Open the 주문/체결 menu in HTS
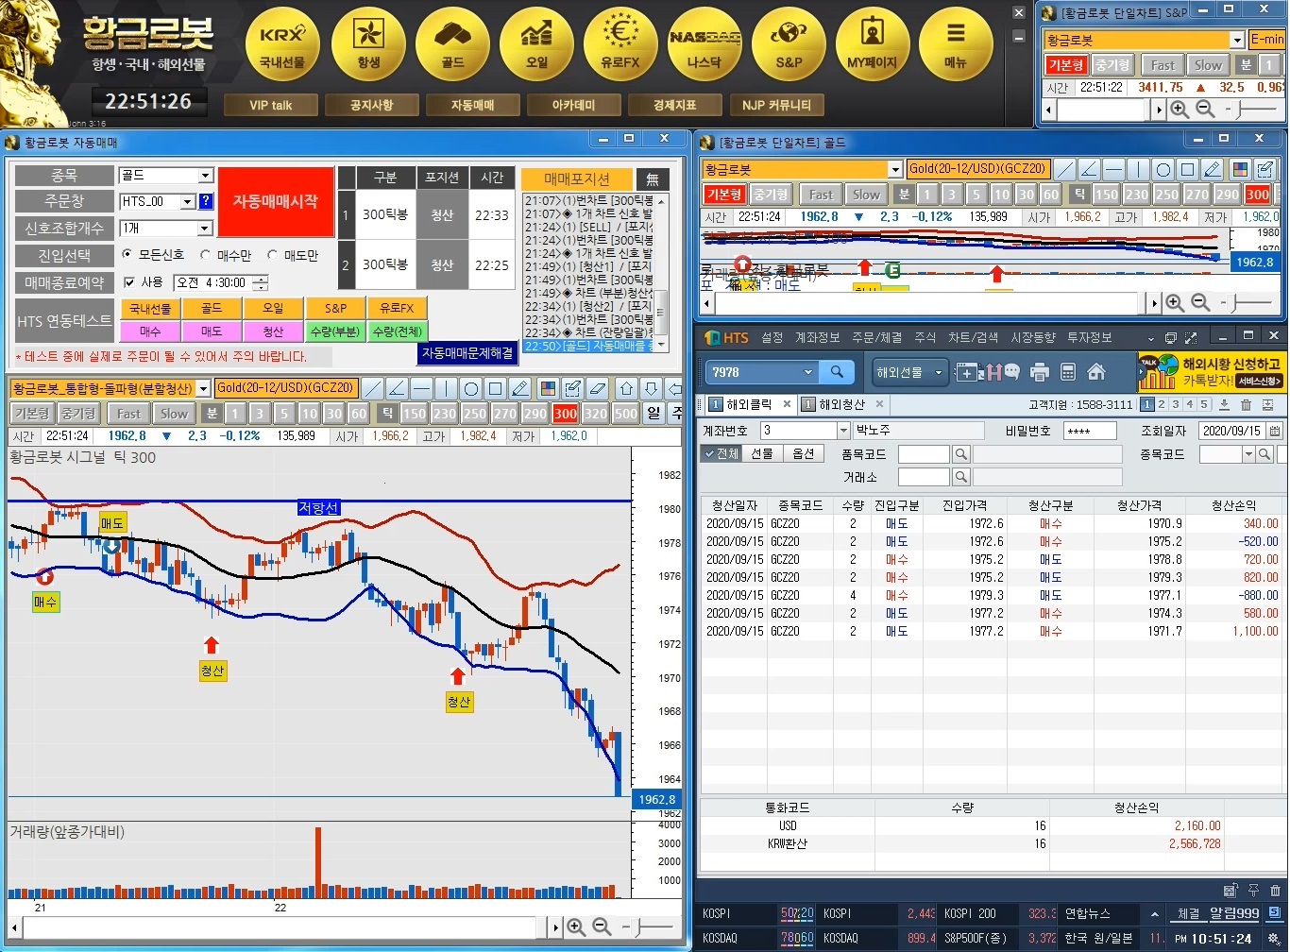The width and height of the screenshot is (1290, 952). pos(876,338)
